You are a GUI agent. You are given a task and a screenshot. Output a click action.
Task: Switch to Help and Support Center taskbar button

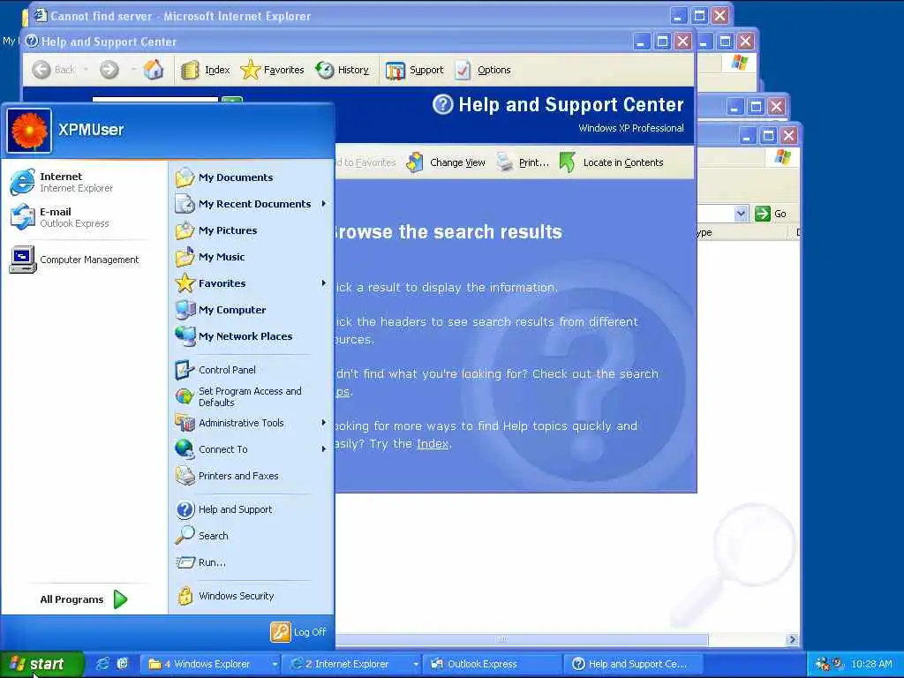coord(633,664)
